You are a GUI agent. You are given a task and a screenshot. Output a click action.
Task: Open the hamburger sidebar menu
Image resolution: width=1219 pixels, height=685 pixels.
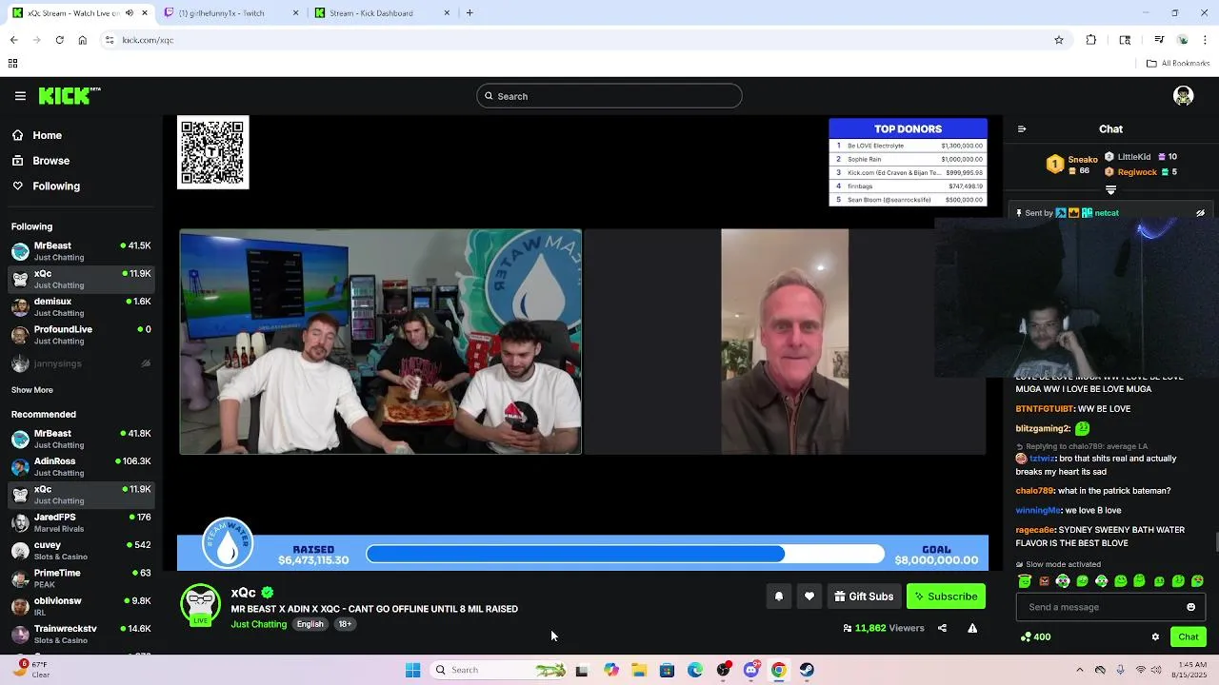point(20,96)
